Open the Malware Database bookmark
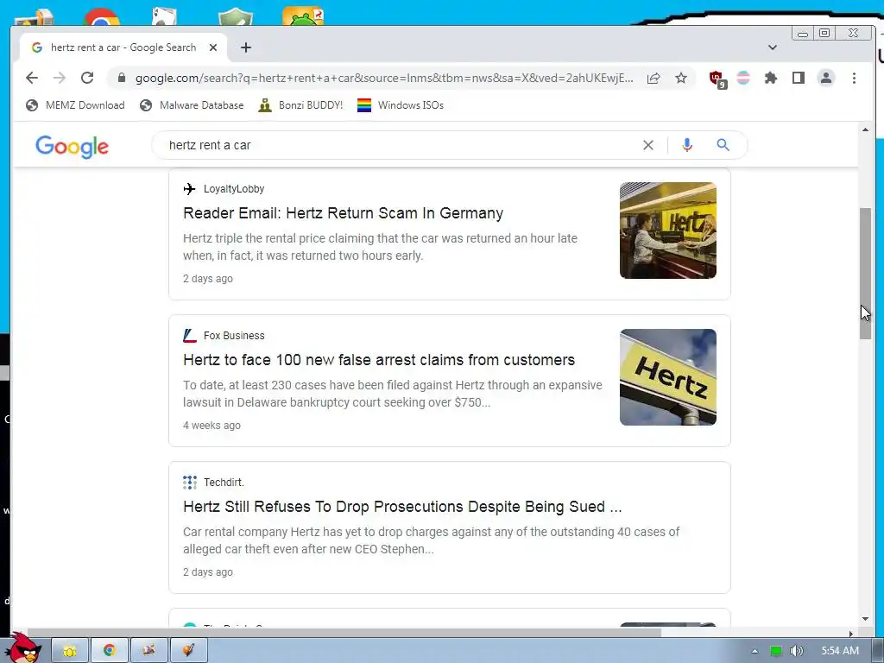884x663 pixels. (192, 104)
